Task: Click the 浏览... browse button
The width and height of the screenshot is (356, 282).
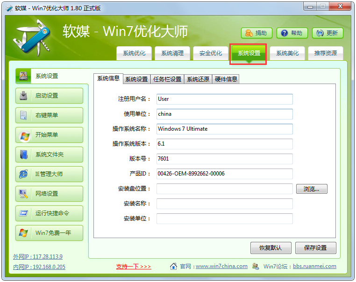Action: [312, 189]
